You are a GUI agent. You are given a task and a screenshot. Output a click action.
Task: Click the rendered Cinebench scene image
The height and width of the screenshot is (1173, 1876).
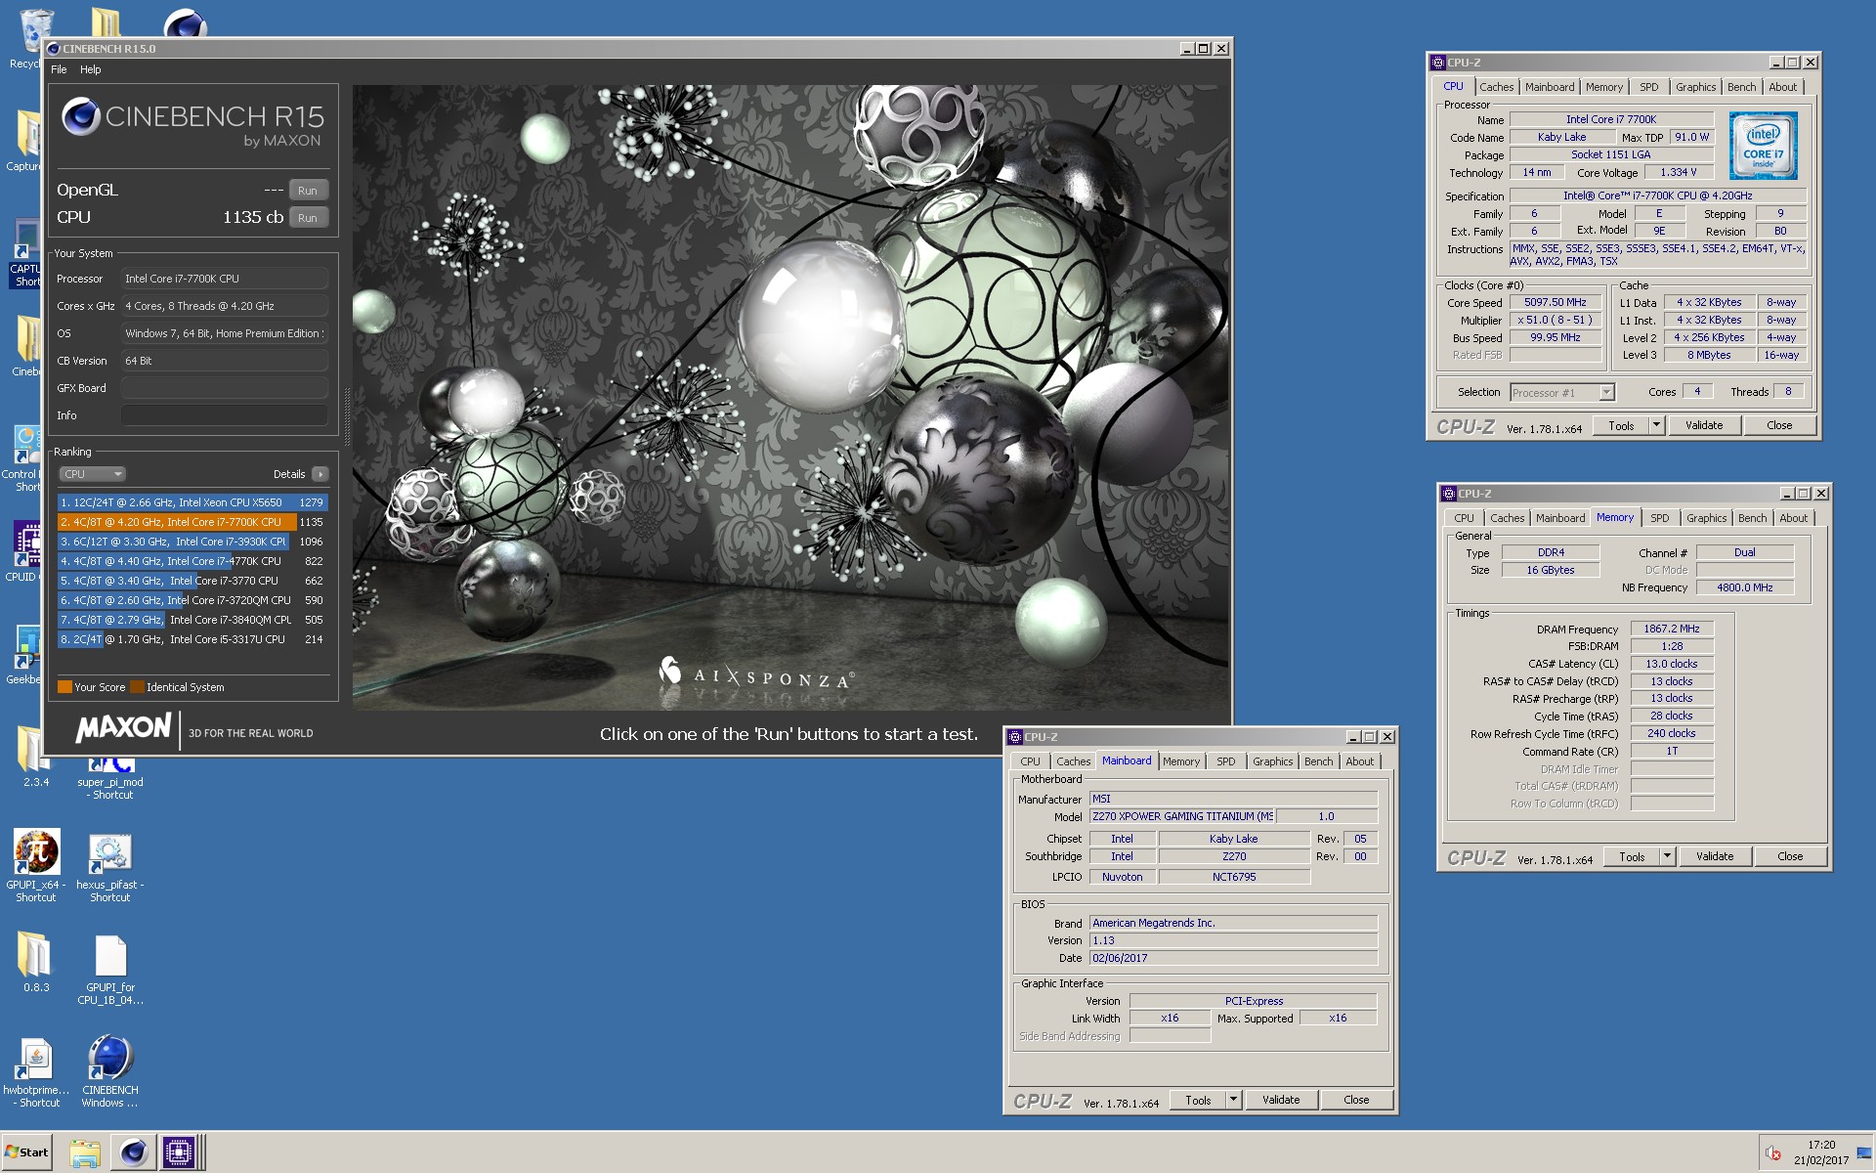pos(790,397)
